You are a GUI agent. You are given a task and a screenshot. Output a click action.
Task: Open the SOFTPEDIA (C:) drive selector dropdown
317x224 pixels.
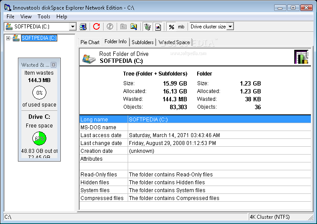(x=73, y=27)
